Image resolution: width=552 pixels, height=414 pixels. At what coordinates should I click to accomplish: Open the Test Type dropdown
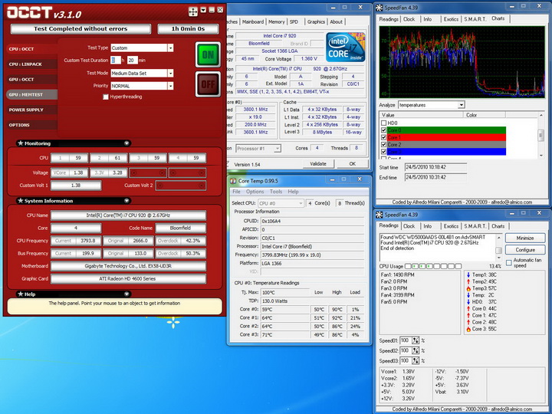point(170,48)
